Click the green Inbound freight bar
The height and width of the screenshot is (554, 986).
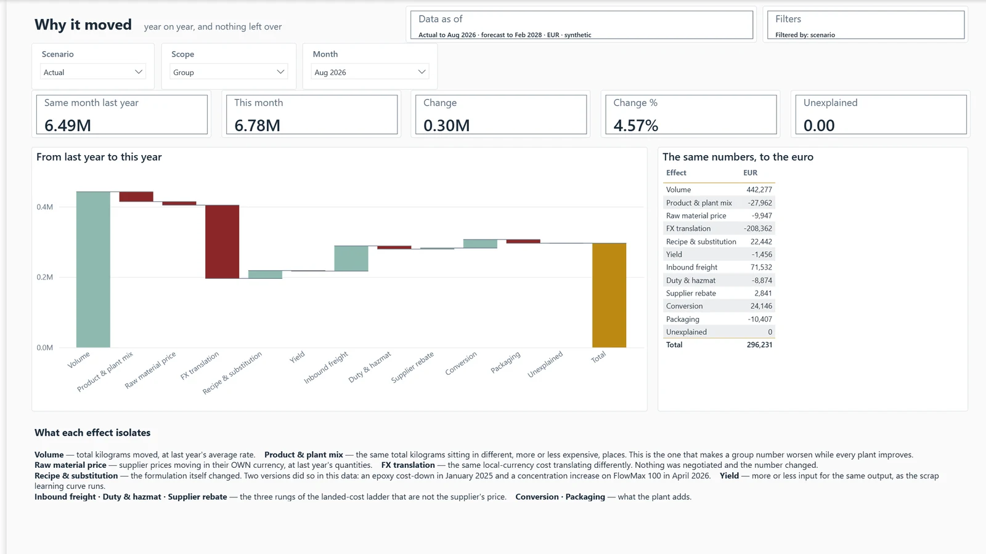click(351, 259)
